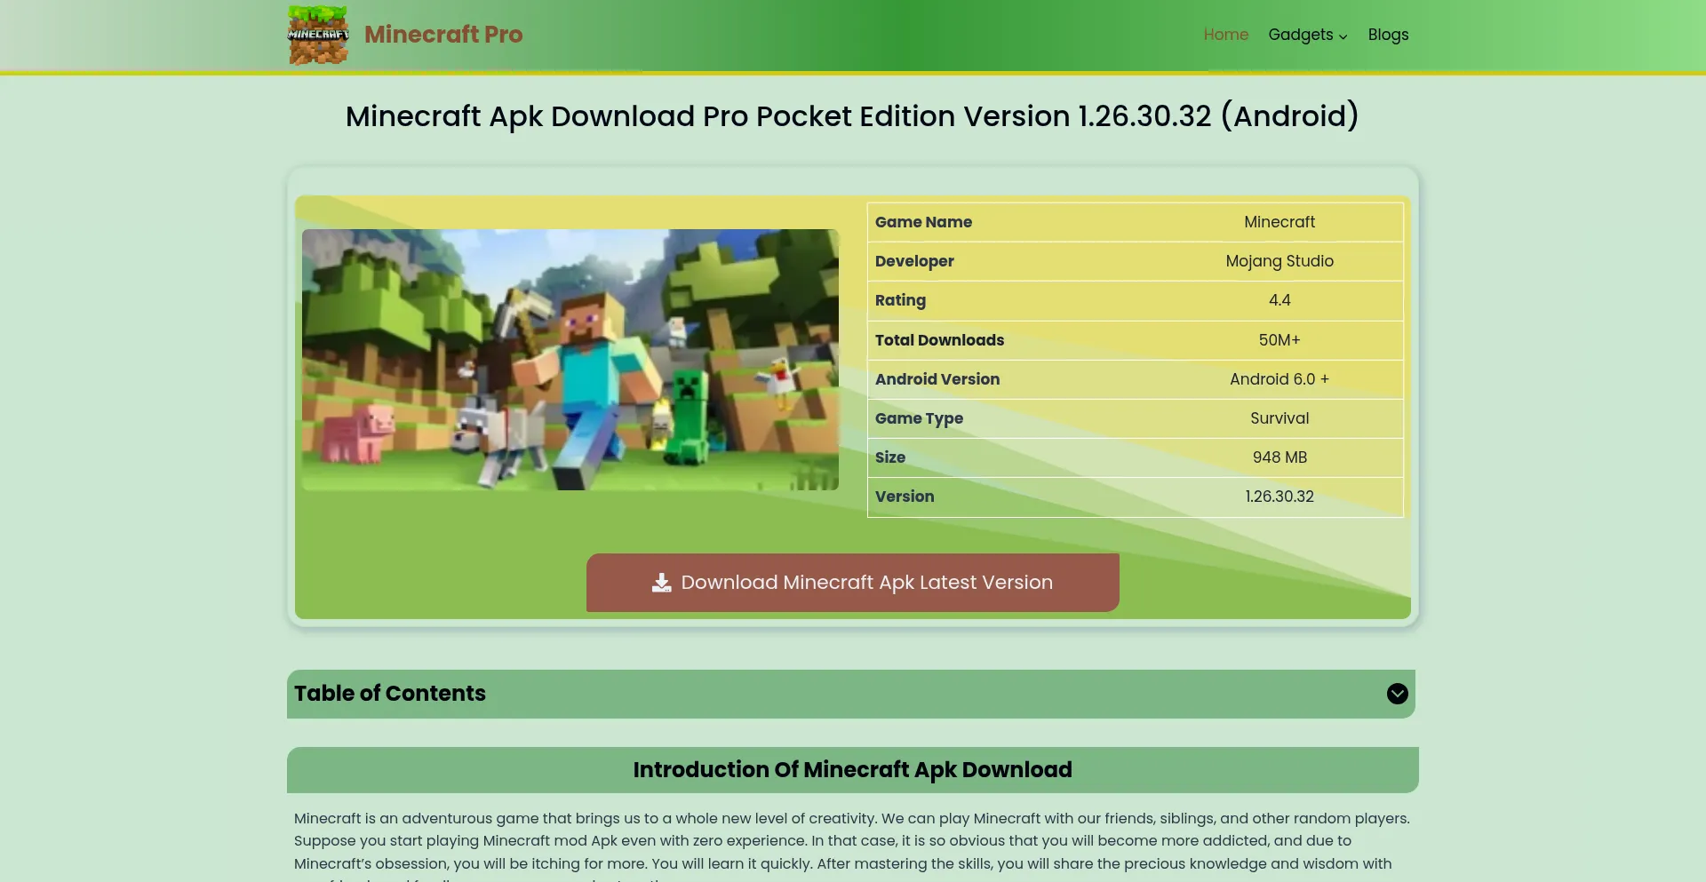Click the Android 6.0 + value
The width and height of the screenshot is (1706, 882).
click(x=1279, y=379)
